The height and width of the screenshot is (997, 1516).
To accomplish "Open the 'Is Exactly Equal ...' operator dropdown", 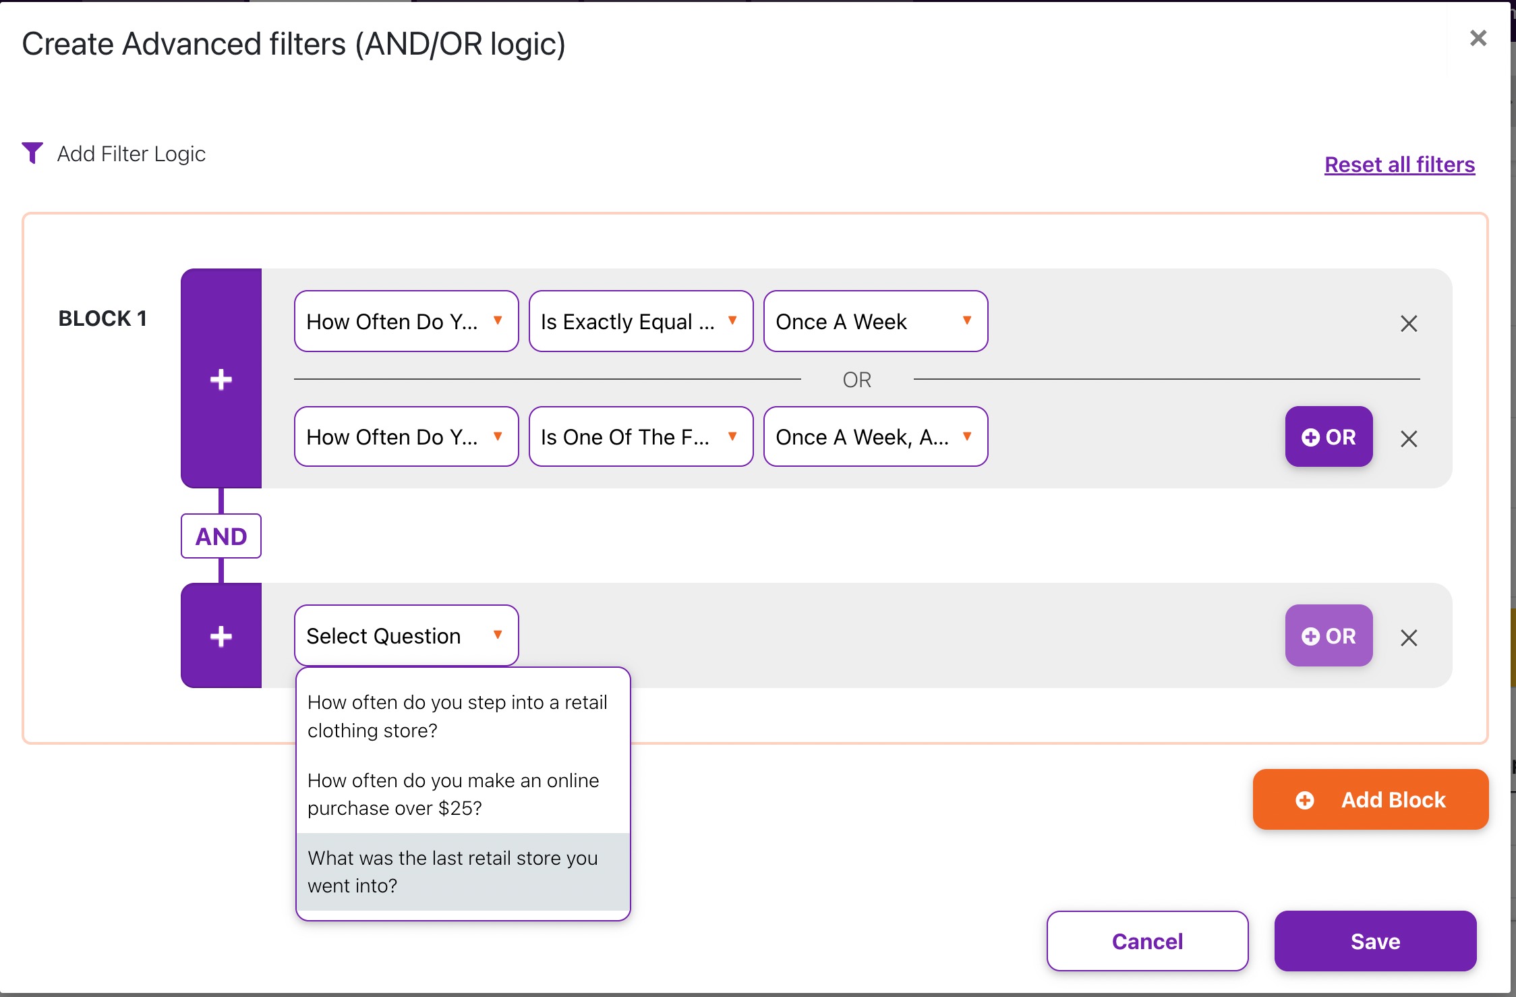I will click(641, 321).
